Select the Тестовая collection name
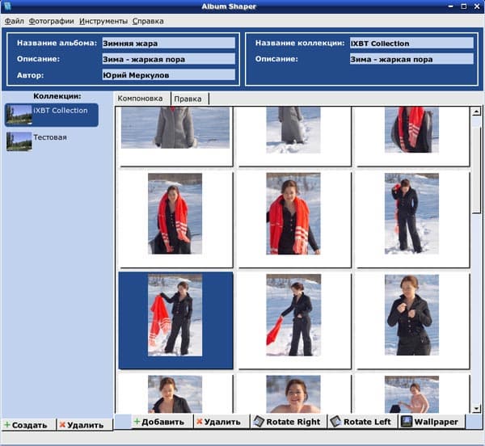This screenshot has height=446, width=485. coord(50,137)
